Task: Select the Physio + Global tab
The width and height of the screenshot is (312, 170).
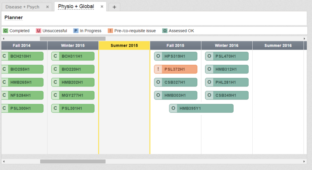Action: (76, 6)
